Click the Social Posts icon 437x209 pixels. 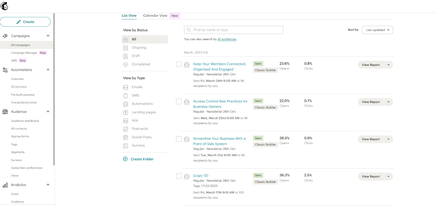pyautogui.click(x=125, y=137)
